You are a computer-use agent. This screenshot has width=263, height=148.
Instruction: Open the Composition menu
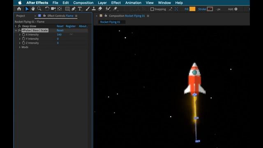click(83, 3)
